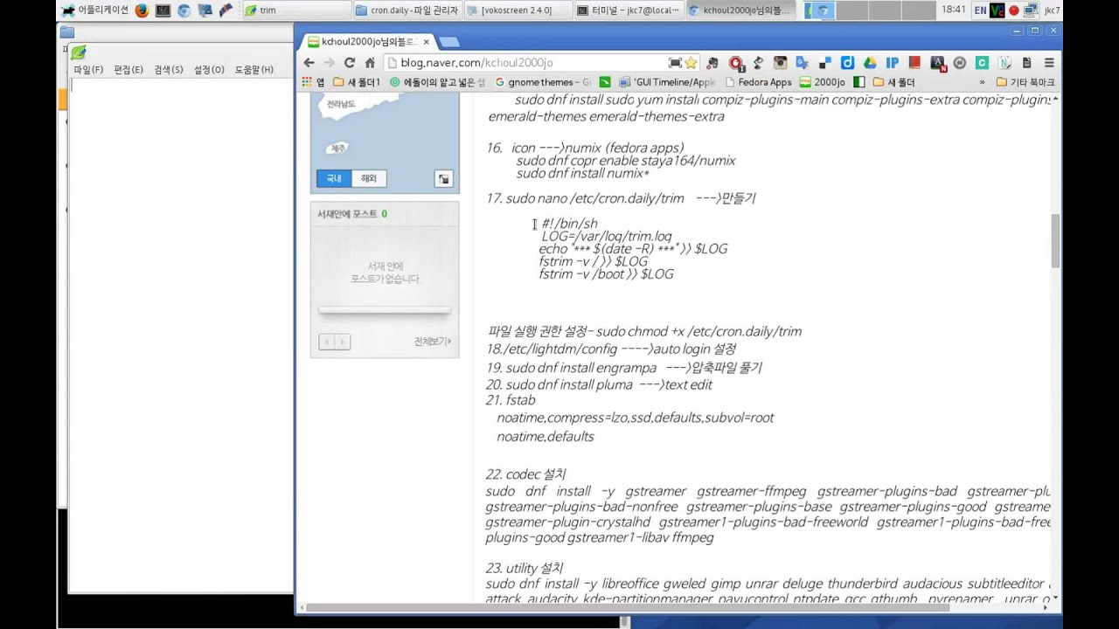Click the vertical scrollbar of blog page
Screen dimensions: 1119x629
pos(1055,241)
